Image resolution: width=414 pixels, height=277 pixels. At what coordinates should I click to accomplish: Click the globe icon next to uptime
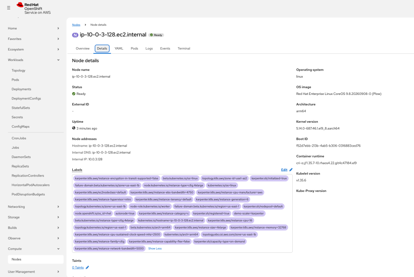(74, 128)
